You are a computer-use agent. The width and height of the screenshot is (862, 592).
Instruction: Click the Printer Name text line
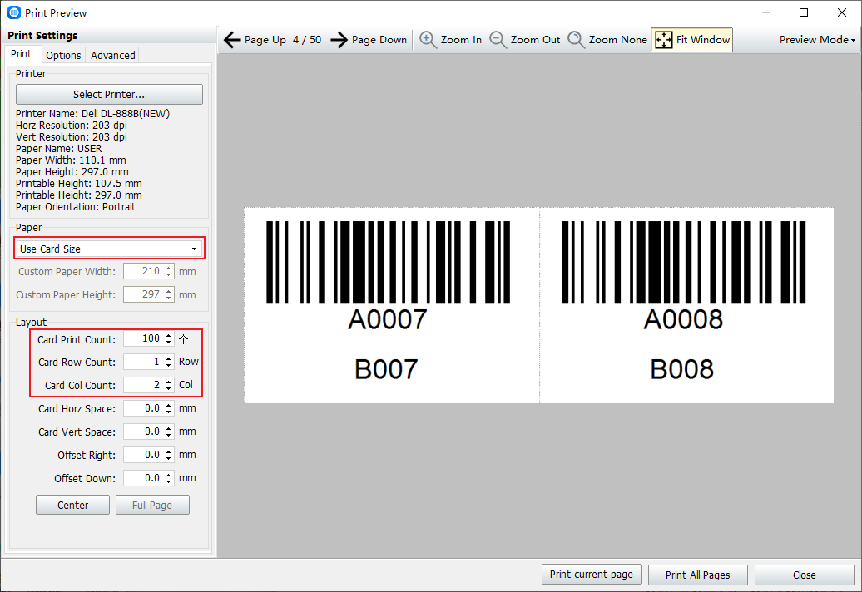pos(93,114)
